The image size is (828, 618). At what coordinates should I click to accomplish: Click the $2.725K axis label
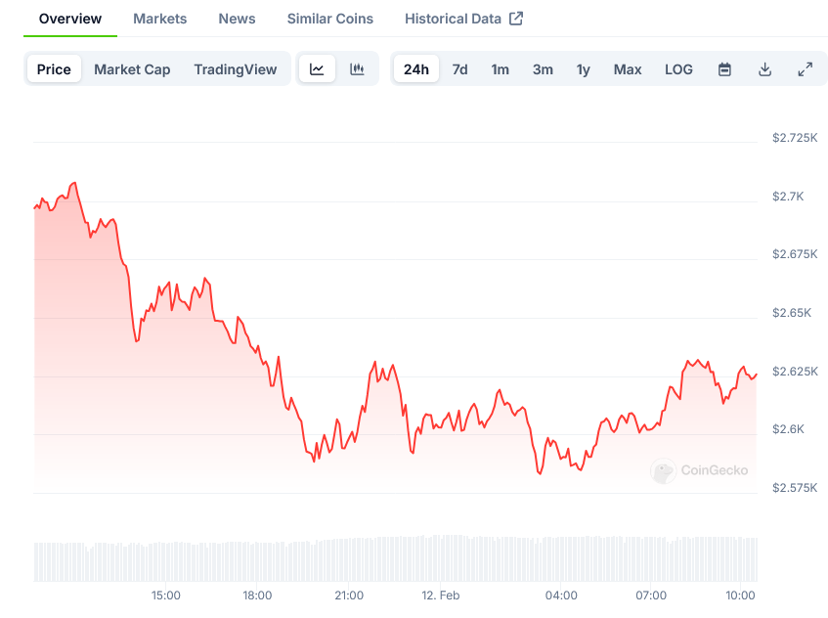coord(795,138)
